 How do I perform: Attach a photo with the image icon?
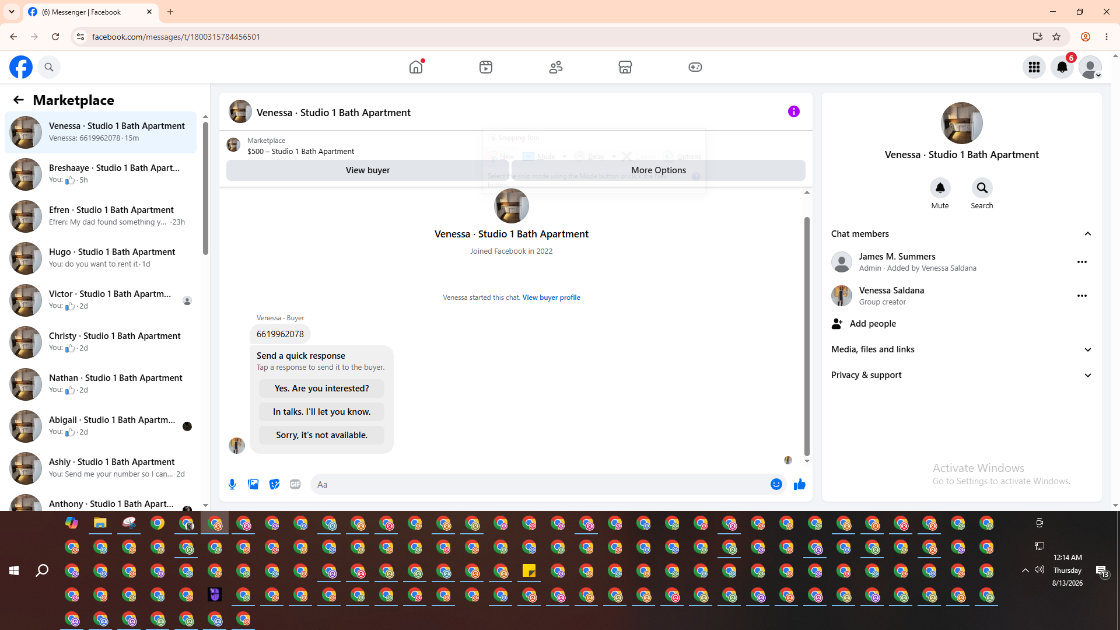[x=253, y=484]
